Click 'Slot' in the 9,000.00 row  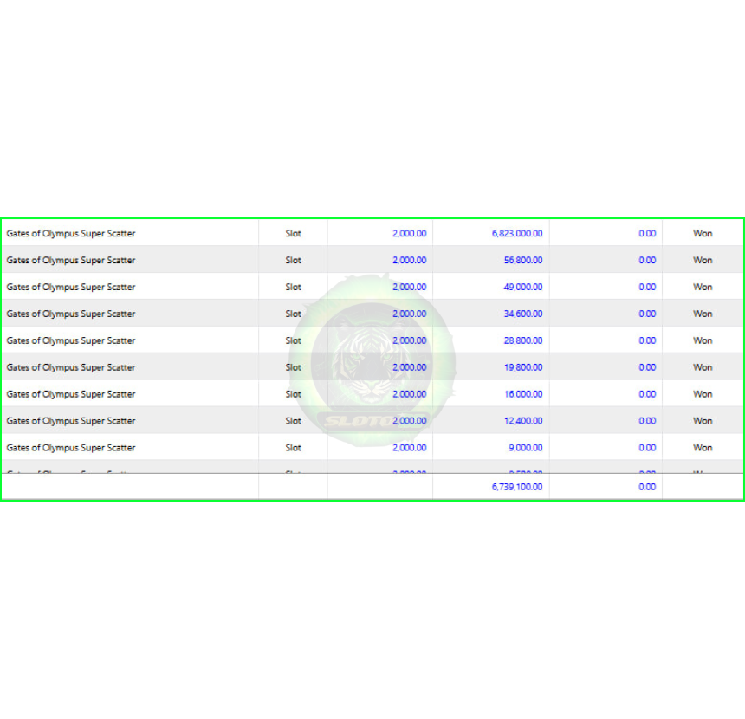tap(293, 448)
